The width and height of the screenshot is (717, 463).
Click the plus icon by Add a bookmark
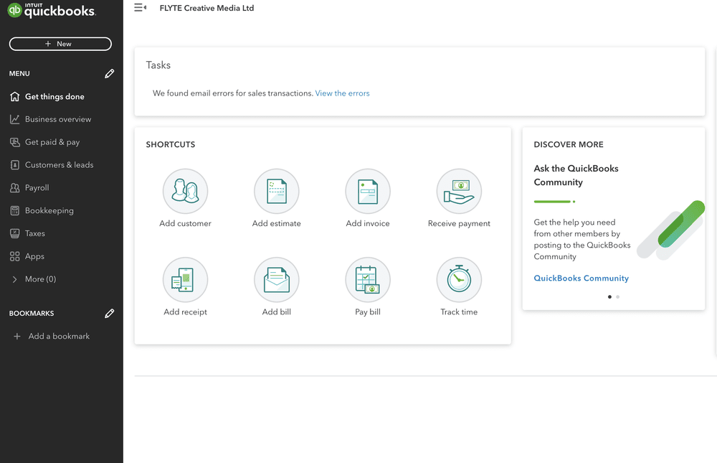[x=17, y=336]
